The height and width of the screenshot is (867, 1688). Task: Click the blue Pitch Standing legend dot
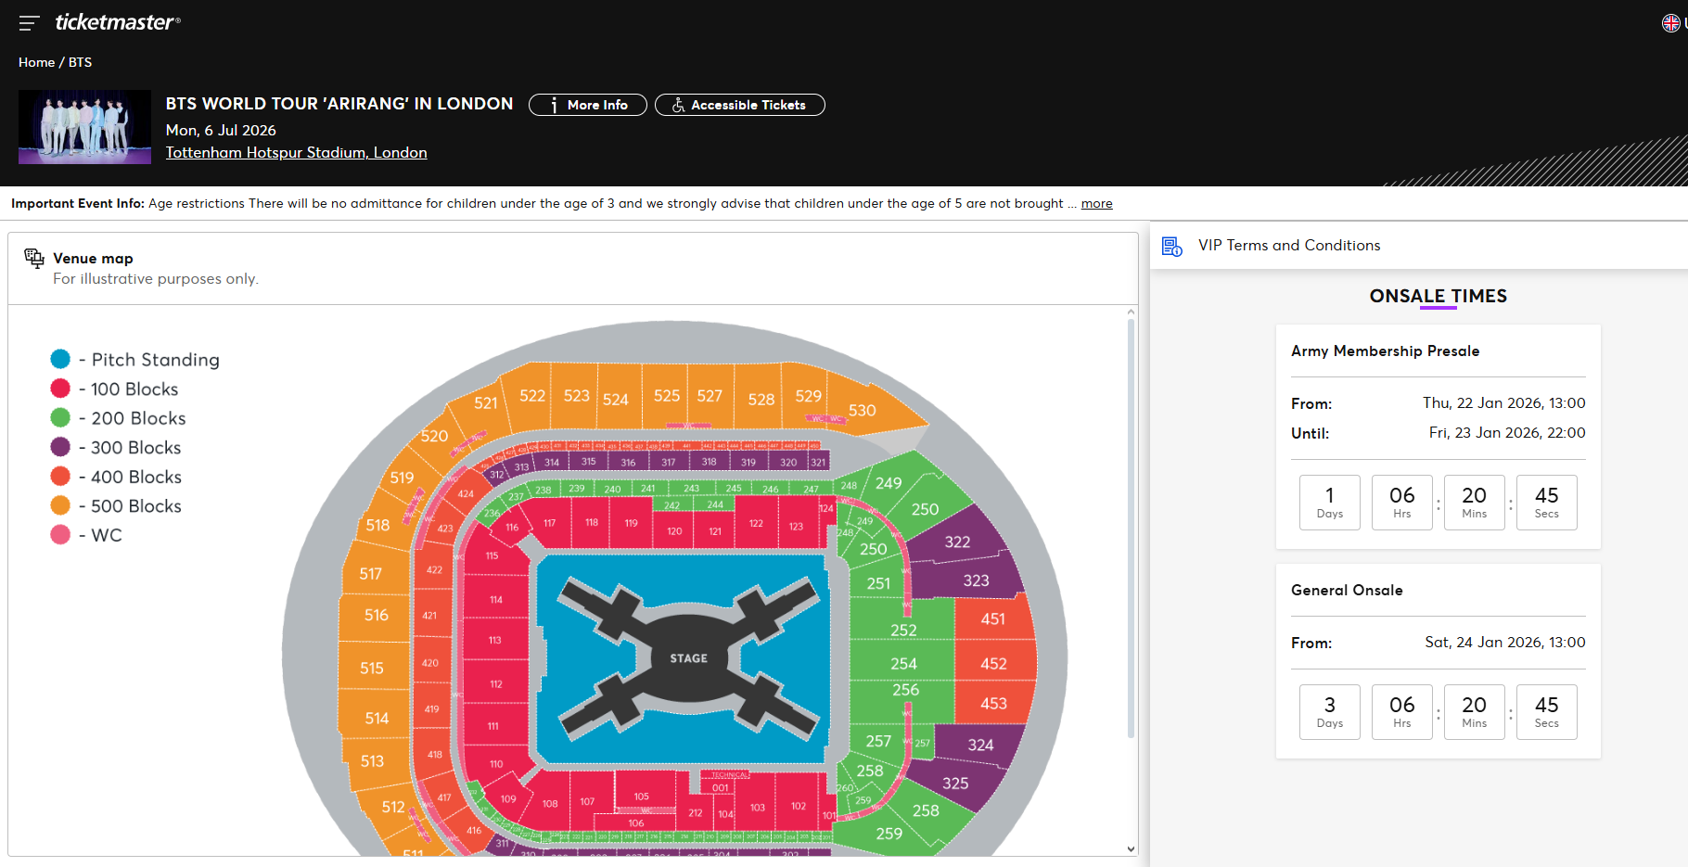(x=60, y=359)
